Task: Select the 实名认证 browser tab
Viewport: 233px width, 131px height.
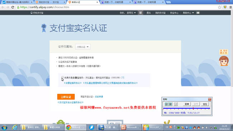Action: (x=83, y=2)
